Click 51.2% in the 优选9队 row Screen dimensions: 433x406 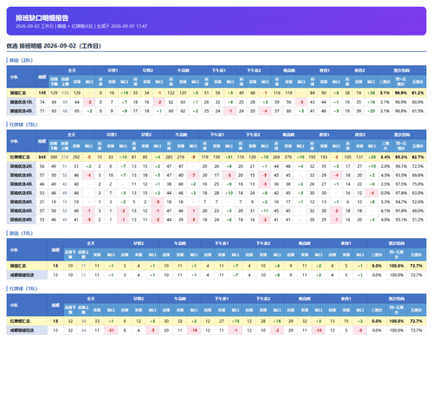[x=417, y=220]
